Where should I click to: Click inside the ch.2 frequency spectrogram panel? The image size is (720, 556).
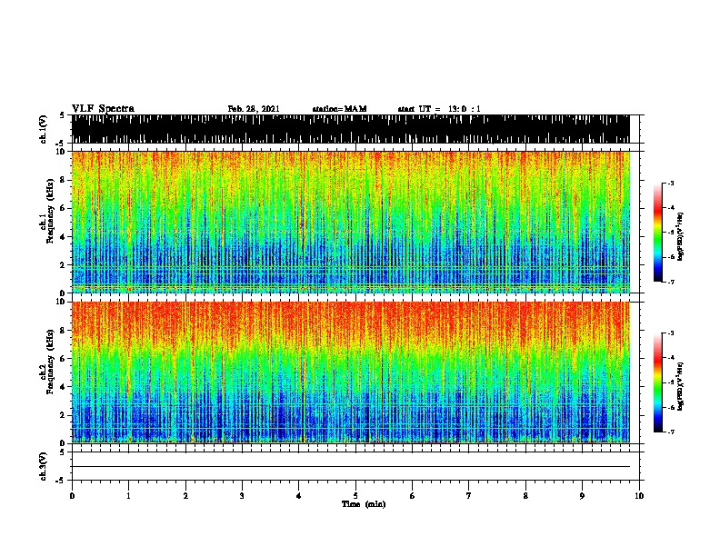(351, 372)
